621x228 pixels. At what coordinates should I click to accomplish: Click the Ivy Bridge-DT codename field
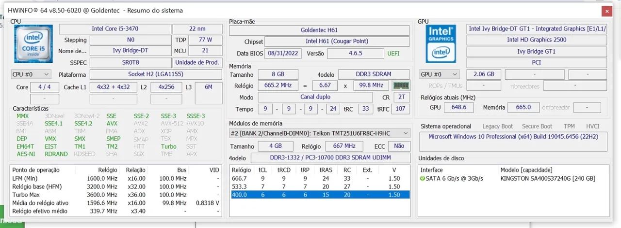(131, 51)
